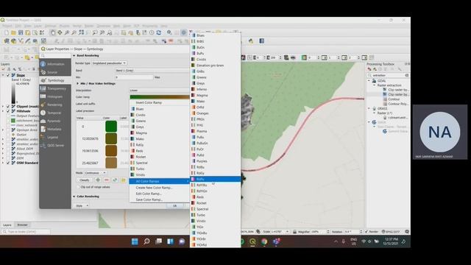This screenshot has width=471, height=265.
Task: Toggle visibility checkbox of Hillshade layer
Action: (8, 111)
